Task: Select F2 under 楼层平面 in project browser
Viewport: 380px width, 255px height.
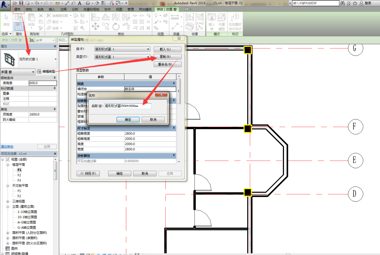Action: pos(19,175)
